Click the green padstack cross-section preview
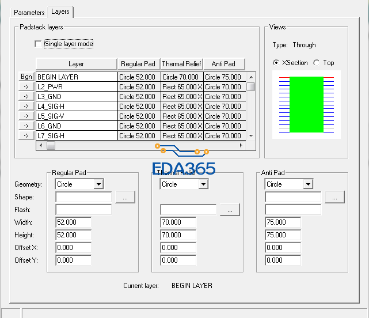The width and height of the screenshot is (369, 318). point(306,105)
